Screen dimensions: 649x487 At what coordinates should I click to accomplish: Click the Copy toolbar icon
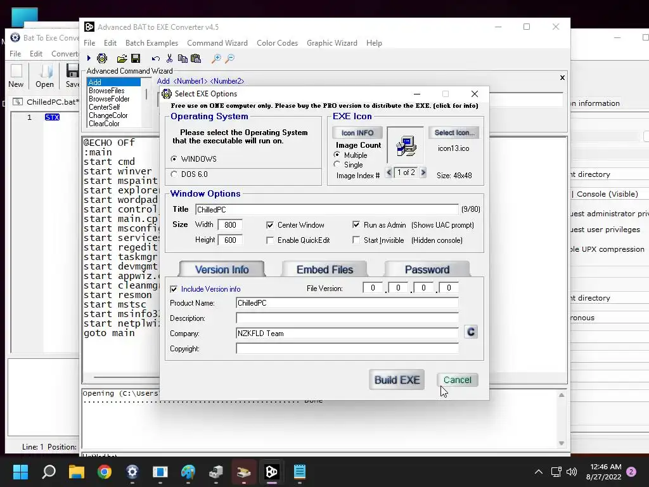click(x=183, y=58)
